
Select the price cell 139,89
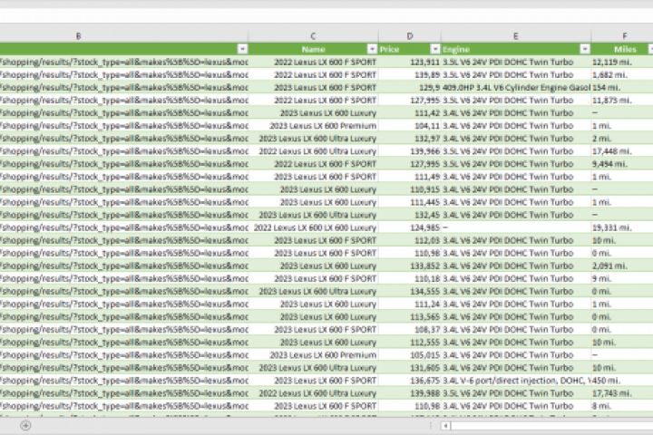pos(409,75)
